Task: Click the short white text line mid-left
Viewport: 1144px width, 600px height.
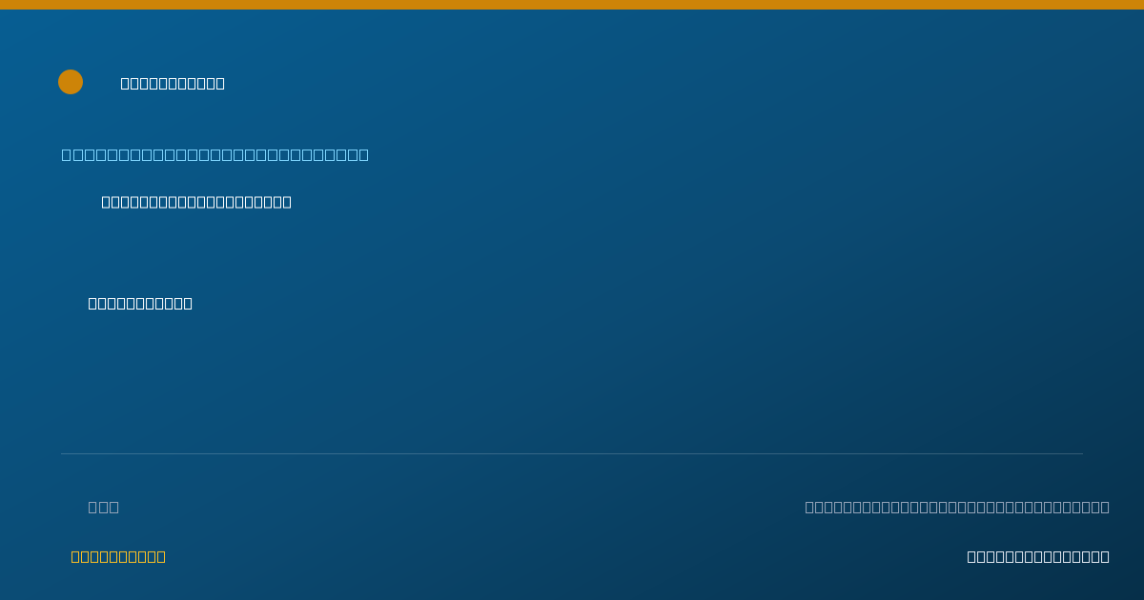Action: [140, 304]
